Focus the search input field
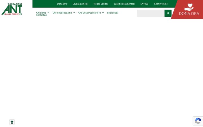This screenshot has width=203, height=127. [x=151, y=13]
